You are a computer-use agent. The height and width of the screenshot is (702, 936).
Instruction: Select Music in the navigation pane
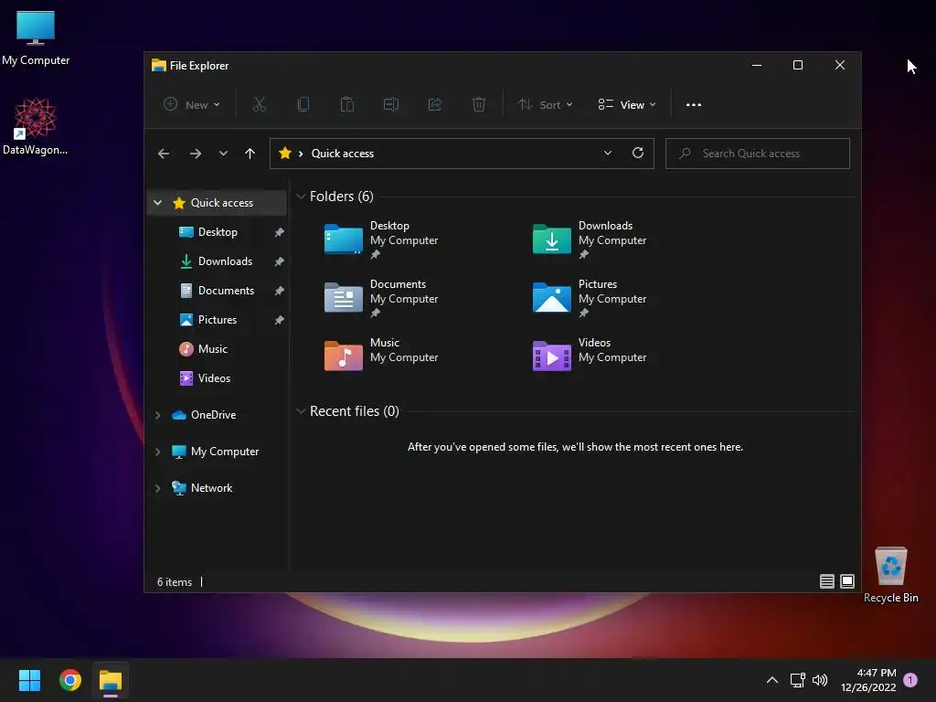pyautogui.click(x=212, y=348)
